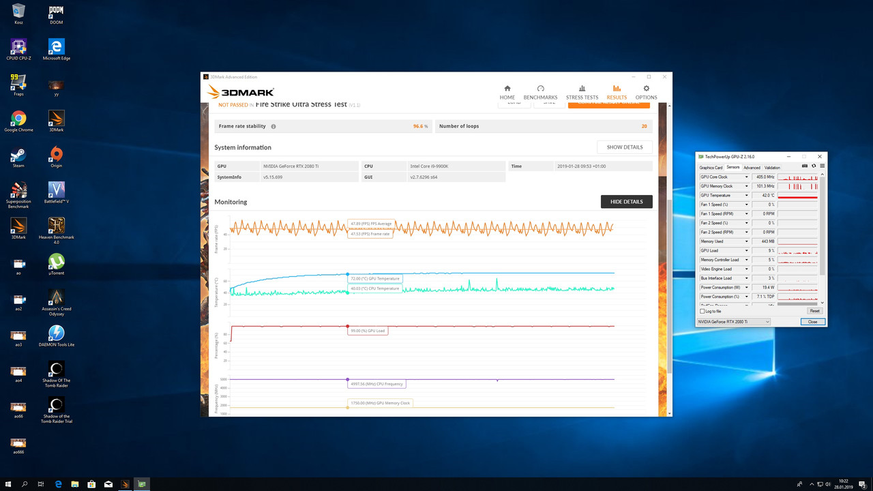Launch Heaven Benchmark 4.0 shortcut
This screenshot has height=491, width=873.
coord(56,230)
